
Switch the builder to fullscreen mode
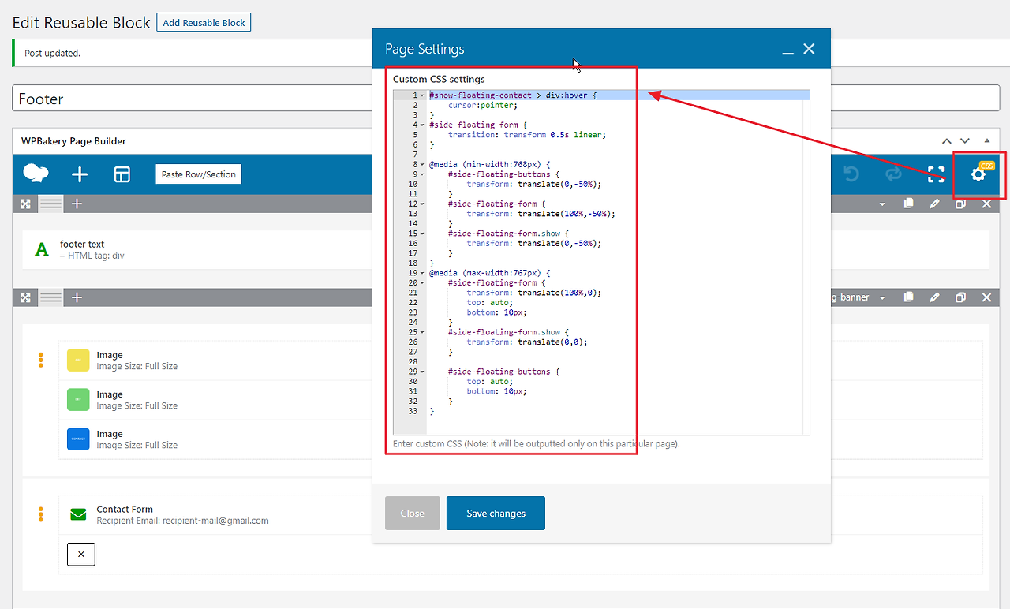(936, 174)
